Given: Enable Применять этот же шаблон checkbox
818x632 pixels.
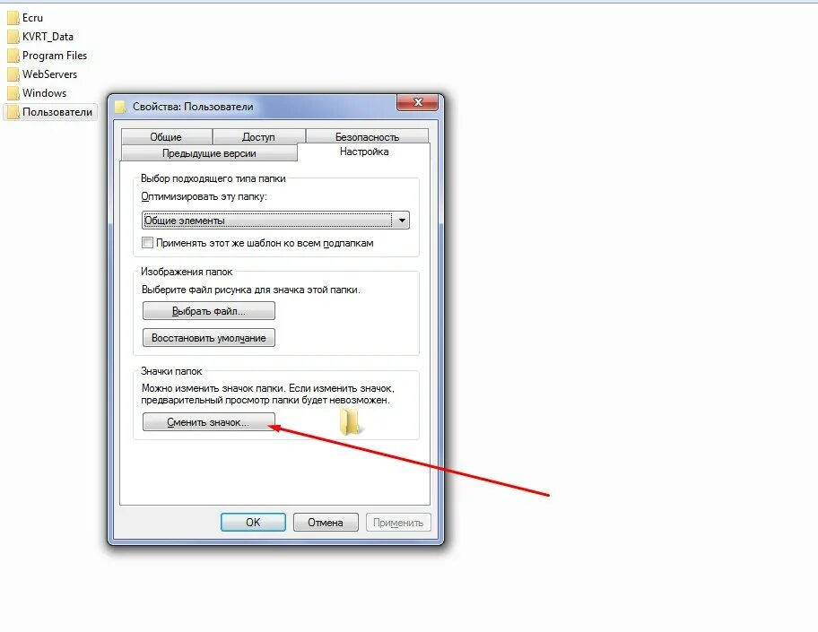Looking at the screenshot, I should click(148, 243).
